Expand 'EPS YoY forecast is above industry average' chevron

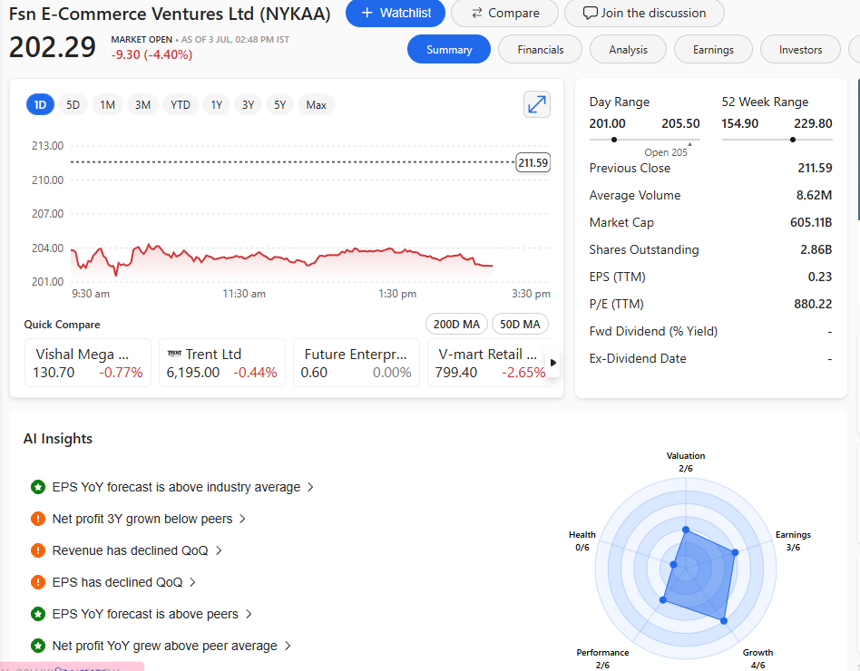point(311,487)
